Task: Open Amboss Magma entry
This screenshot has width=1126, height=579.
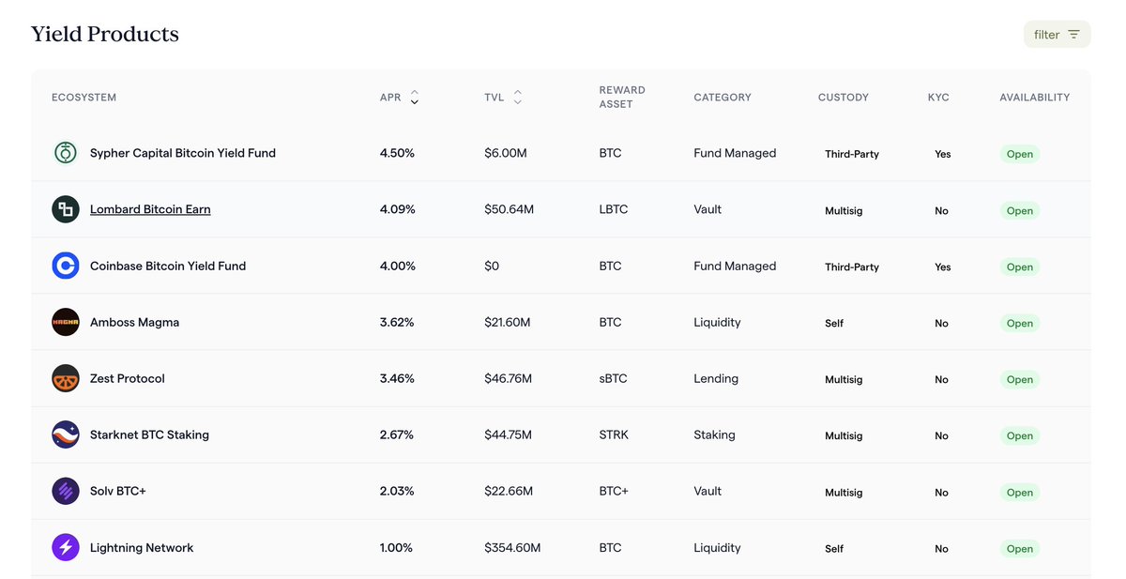Action: [x=134, y=322]
